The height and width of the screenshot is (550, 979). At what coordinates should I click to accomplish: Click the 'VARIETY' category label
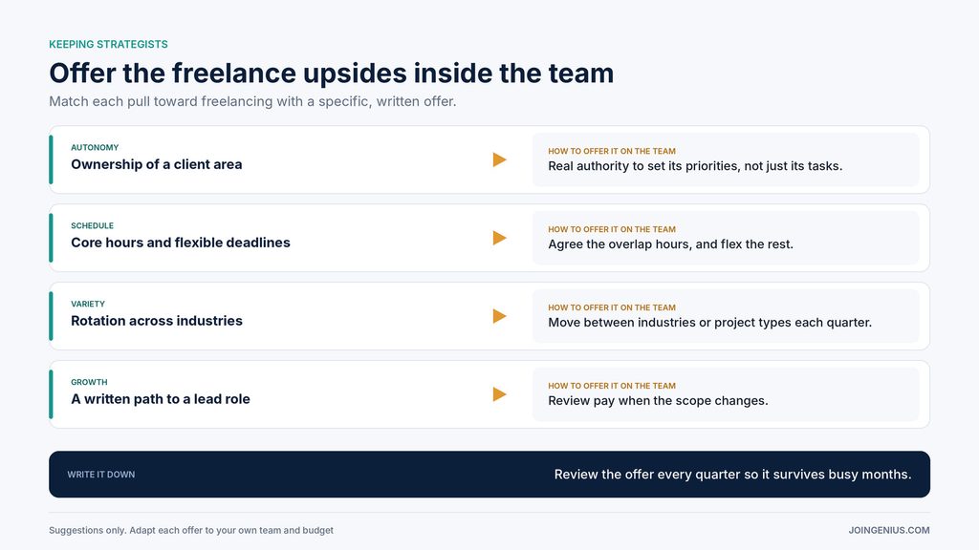[88, 305]
